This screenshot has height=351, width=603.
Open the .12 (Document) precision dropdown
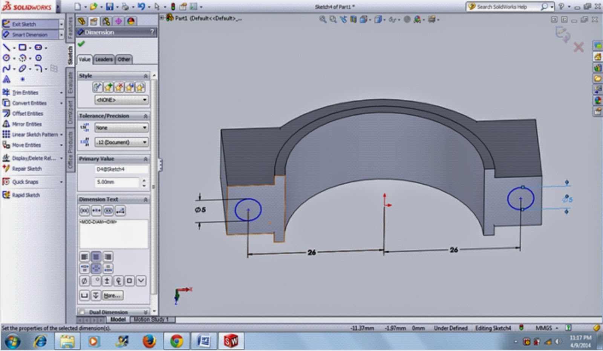(121, 142)
